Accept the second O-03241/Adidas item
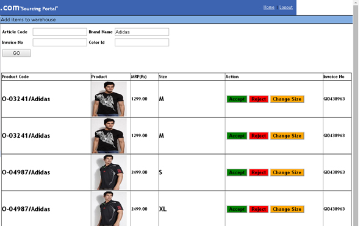This screenshot has height=226, width=363. (237, 136)
